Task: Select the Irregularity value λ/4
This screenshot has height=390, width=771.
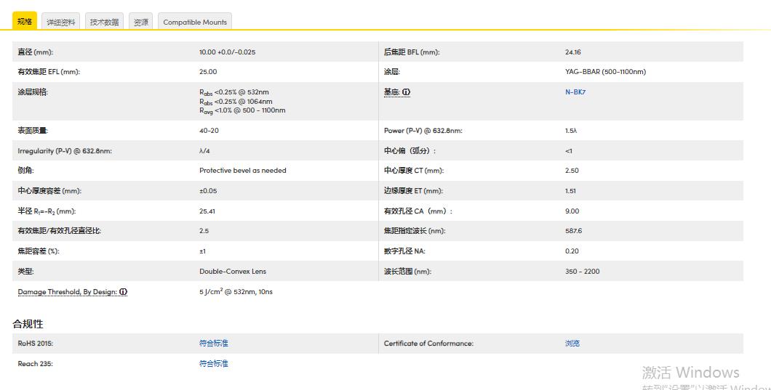Action: click(204, 151)
